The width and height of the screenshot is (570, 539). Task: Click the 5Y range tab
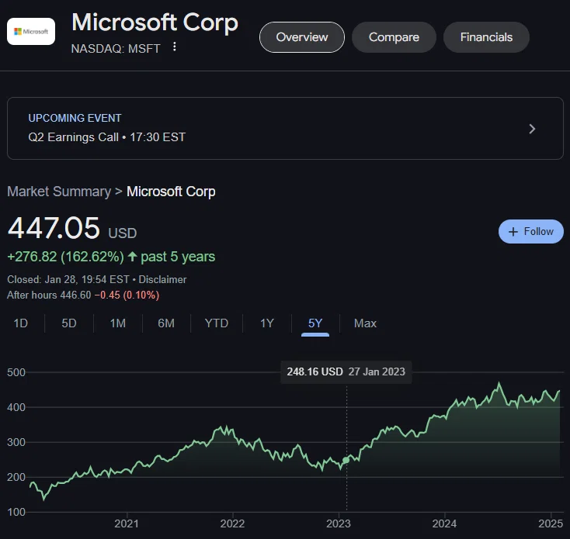click(x=315, y=323)
